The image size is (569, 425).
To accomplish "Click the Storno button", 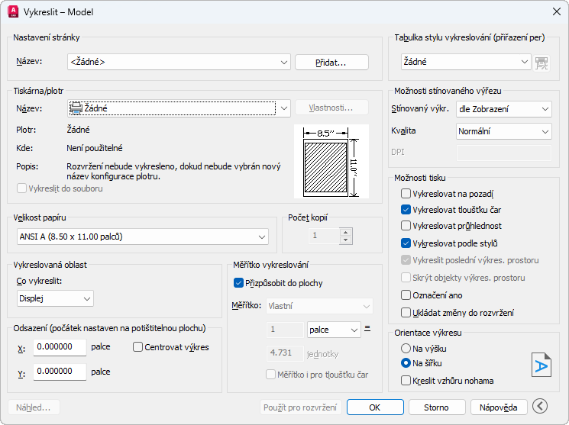I will 437,407.
